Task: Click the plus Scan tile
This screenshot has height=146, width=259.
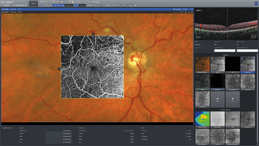Action: [233, 99]
